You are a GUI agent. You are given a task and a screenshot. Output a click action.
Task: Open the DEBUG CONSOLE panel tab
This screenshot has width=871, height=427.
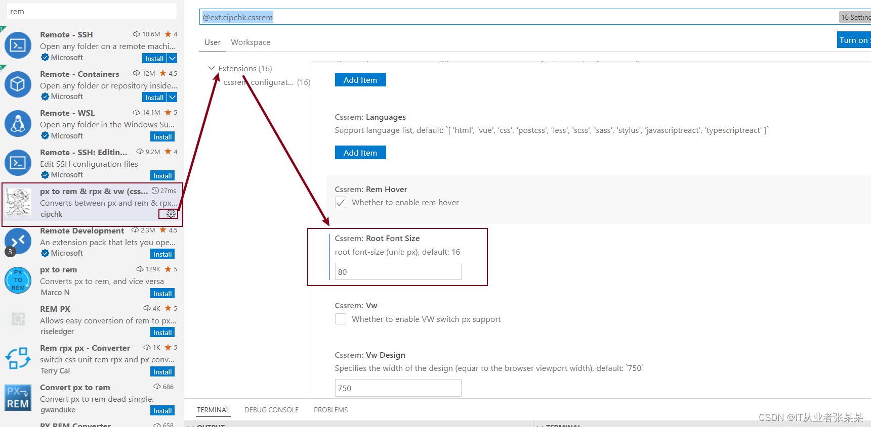pos(271,410)
